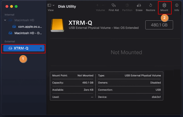Viewport: 183px width, 117px height.
Task: Collapse the Macintosh HD disclosure triangle
Action: [x=5, y=20]
